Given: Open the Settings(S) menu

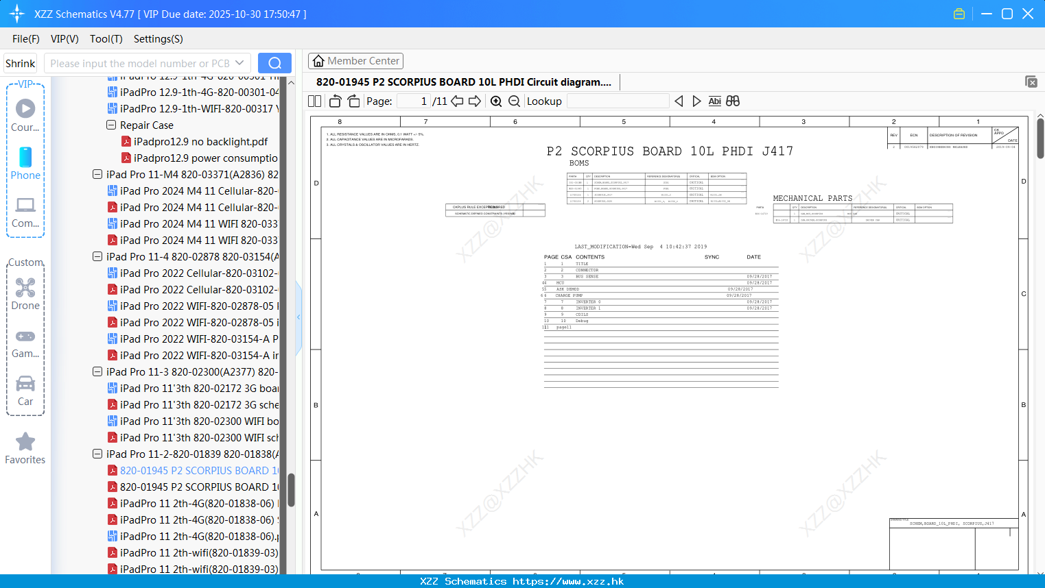Looking at the screenshot, I should 158,39.
